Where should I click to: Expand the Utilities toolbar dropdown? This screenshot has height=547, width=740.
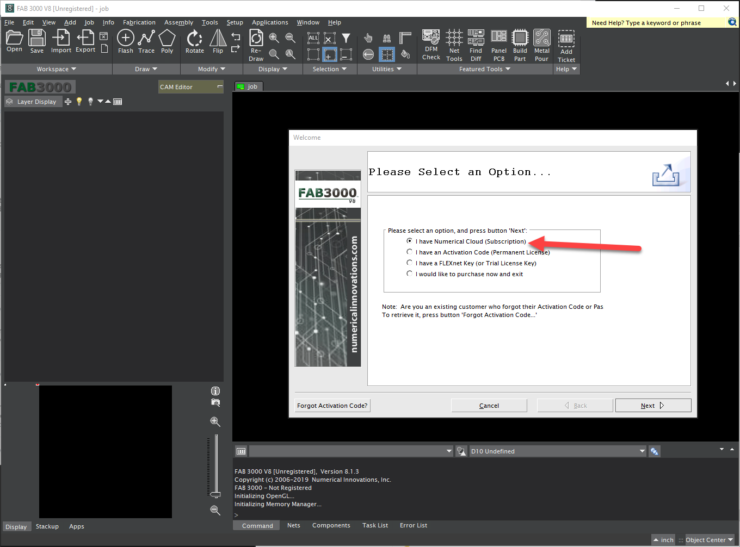387,69
